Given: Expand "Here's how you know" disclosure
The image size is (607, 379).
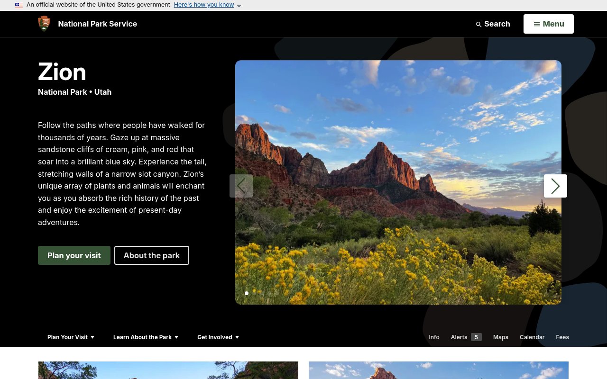Looking at the screenshot, I should pos(208,5).
